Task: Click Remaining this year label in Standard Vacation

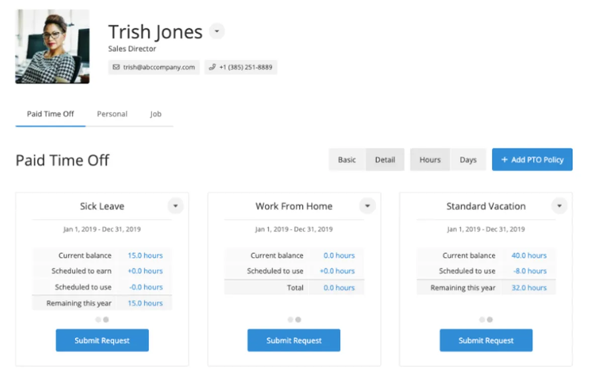Action: [463, 287]
